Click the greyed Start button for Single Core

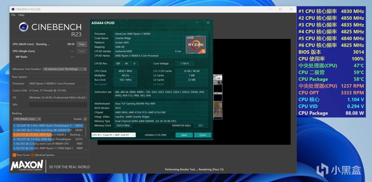[82, 51]
